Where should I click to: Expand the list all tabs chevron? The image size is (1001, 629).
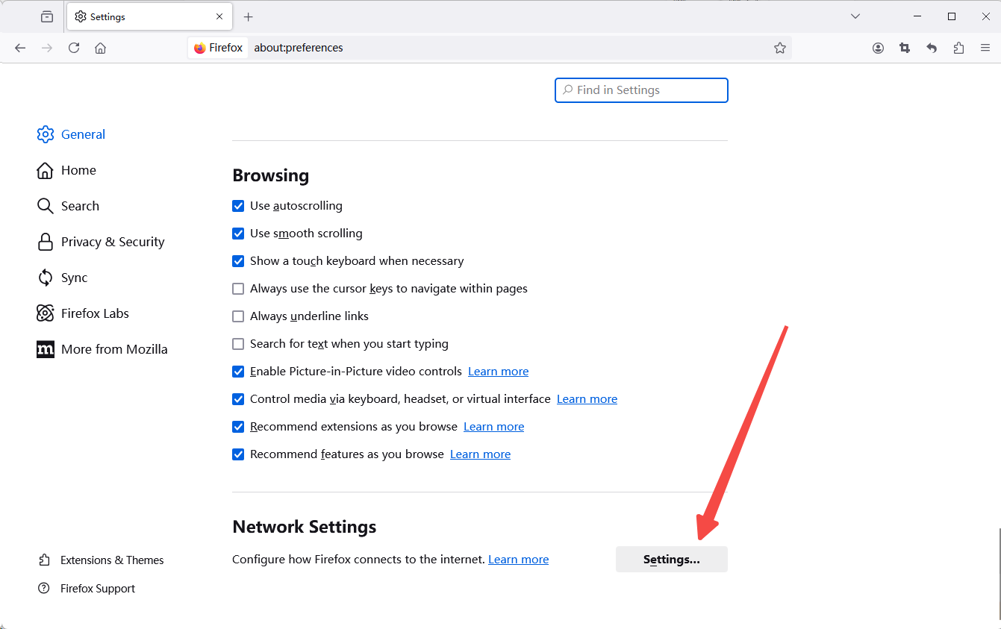coord(855,16)
